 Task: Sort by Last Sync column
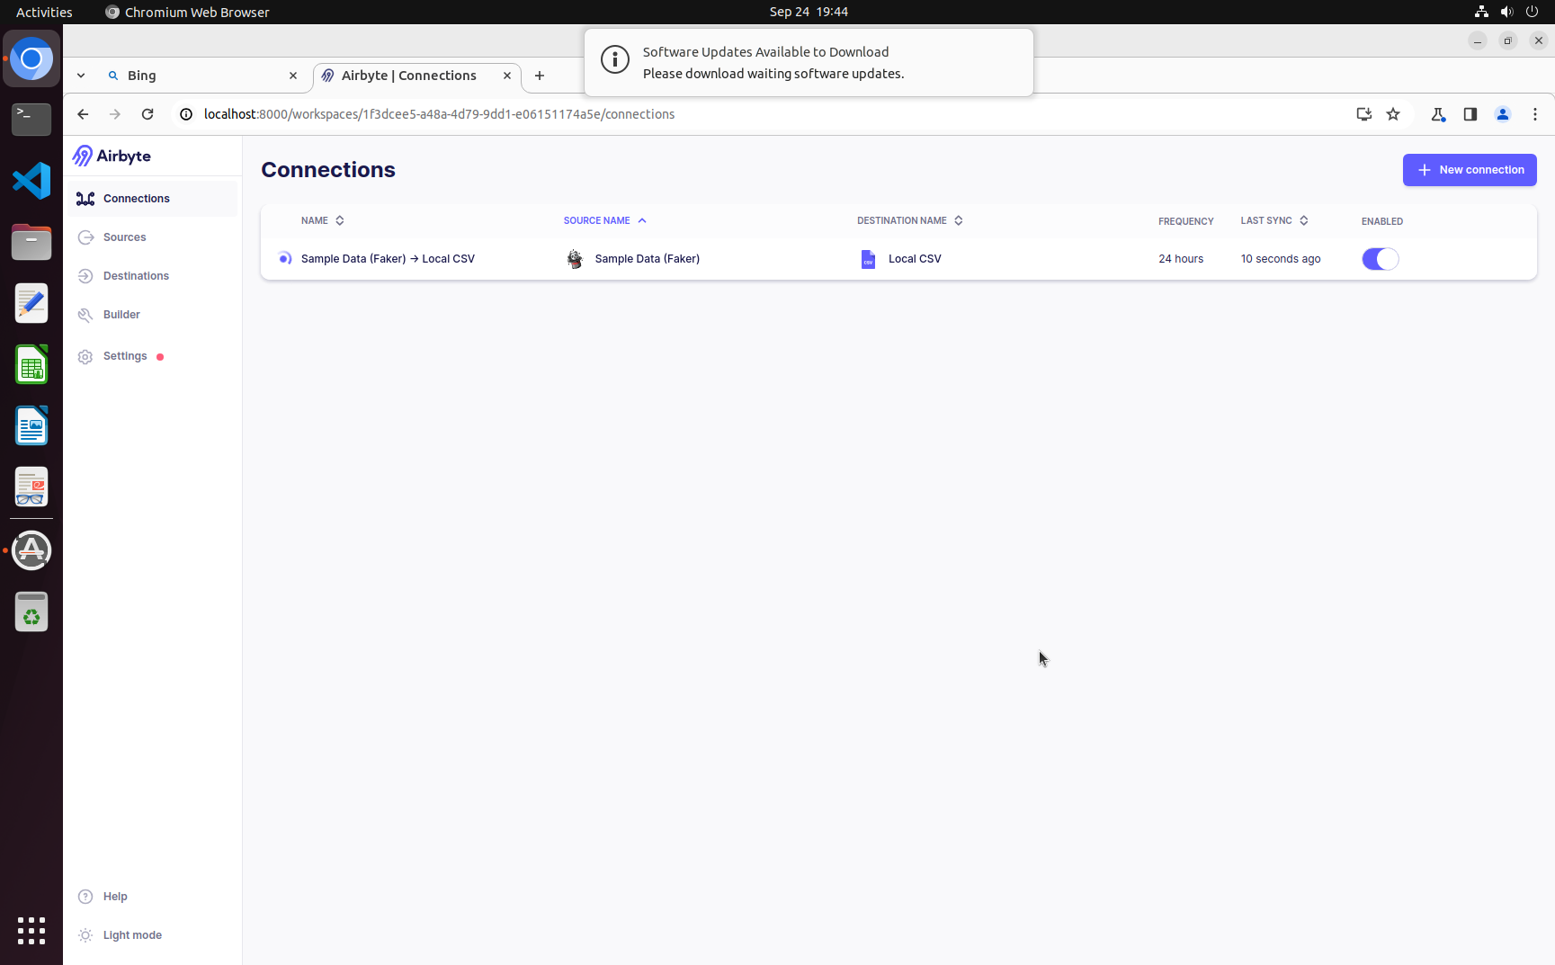1274,220
